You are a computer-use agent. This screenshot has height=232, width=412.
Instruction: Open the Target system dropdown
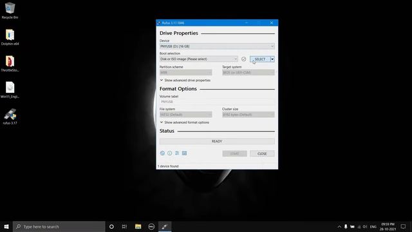tap(248, 72)
